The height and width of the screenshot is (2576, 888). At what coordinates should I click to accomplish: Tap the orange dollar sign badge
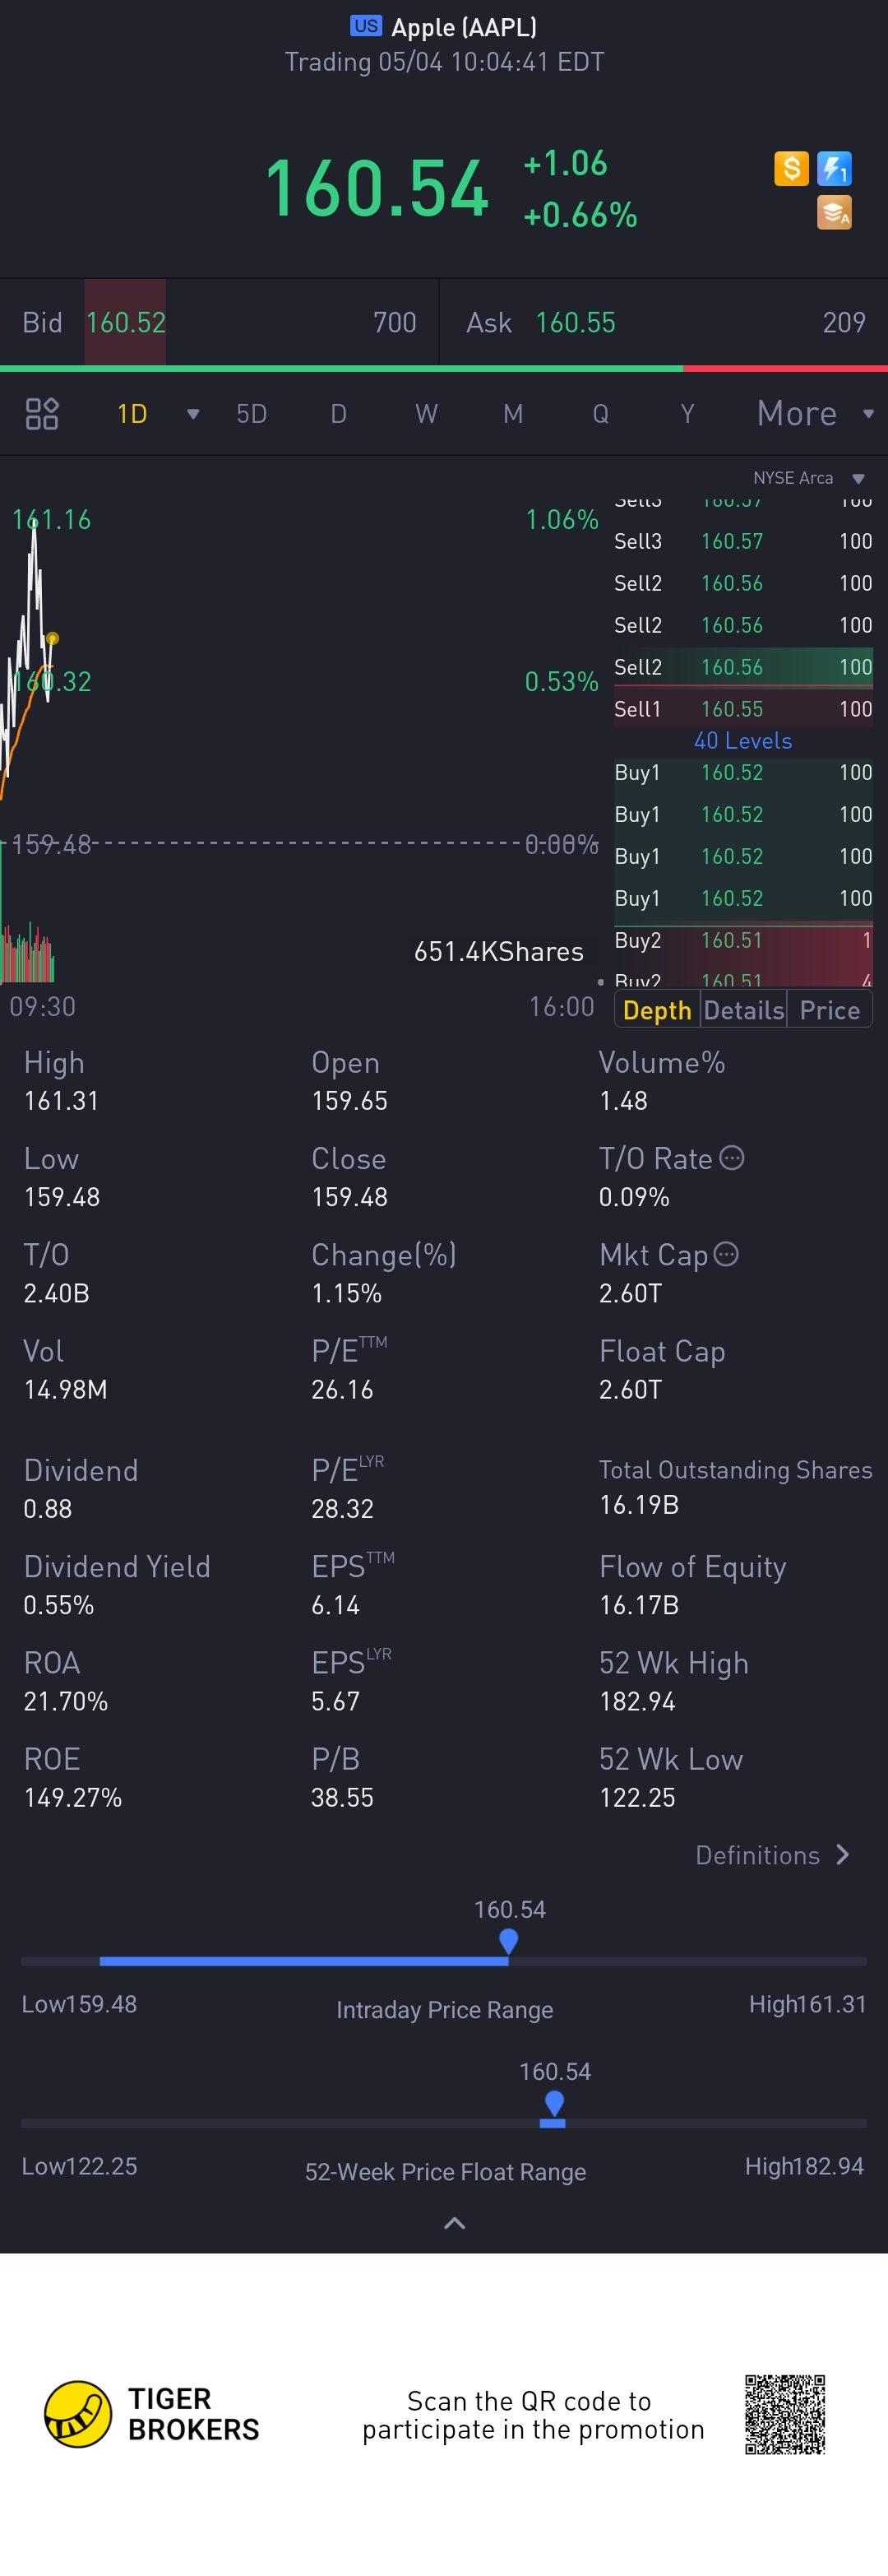coord(791,168)
